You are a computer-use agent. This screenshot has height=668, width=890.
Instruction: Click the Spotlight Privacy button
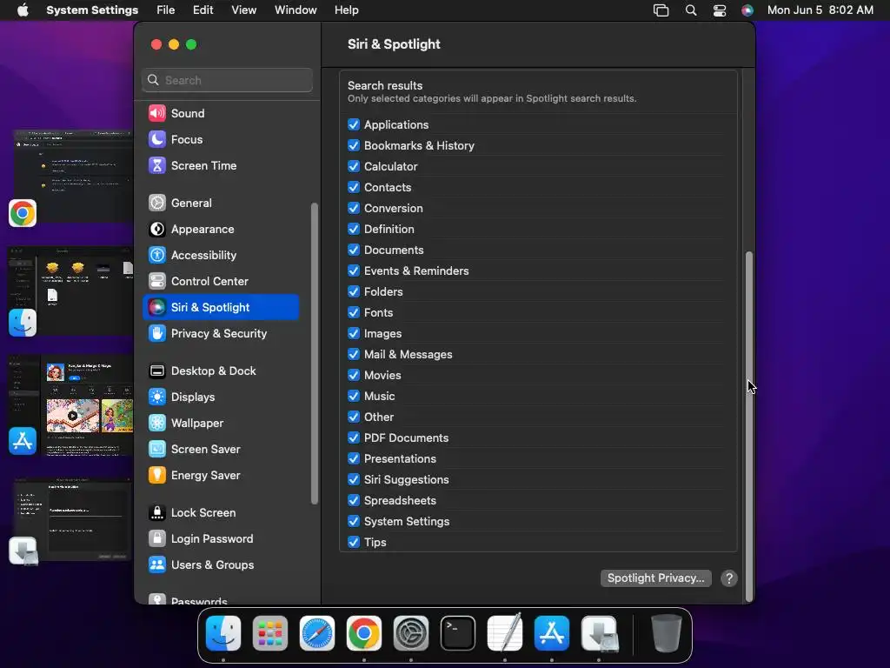pyautogui.click(x=655, y=578)
